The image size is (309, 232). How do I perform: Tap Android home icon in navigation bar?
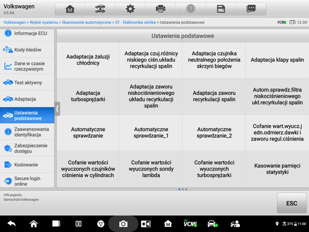pos(34,224)
